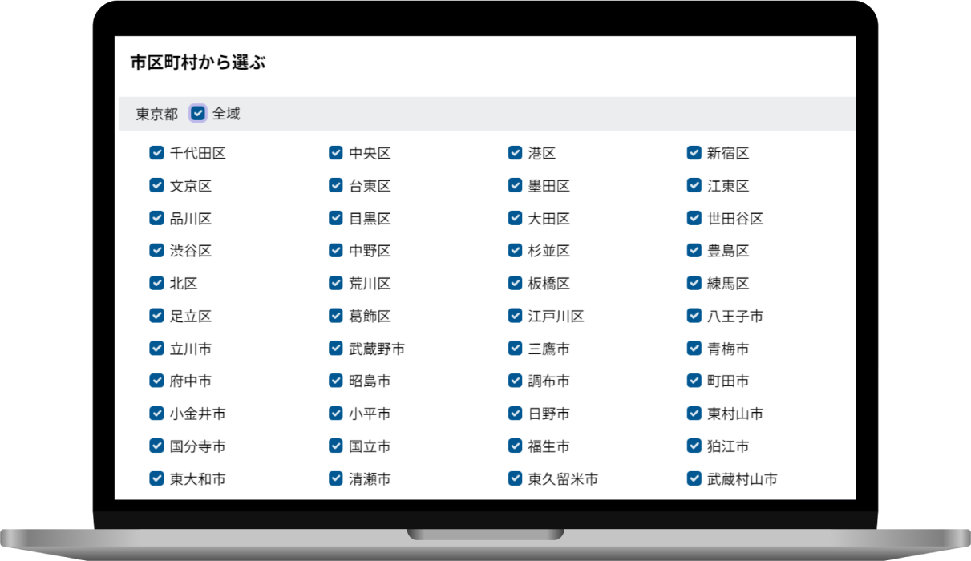Toggle the 八王子市 checkbox

(694, 316)
